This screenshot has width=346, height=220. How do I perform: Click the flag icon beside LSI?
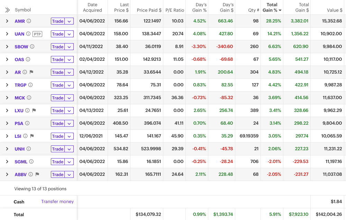[32, 136]
